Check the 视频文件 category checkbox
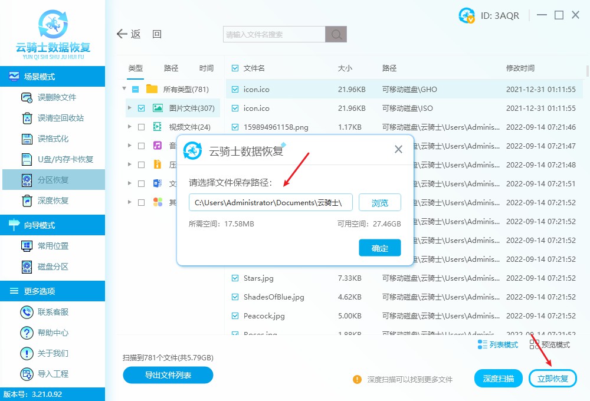 (x=141, y=127)
